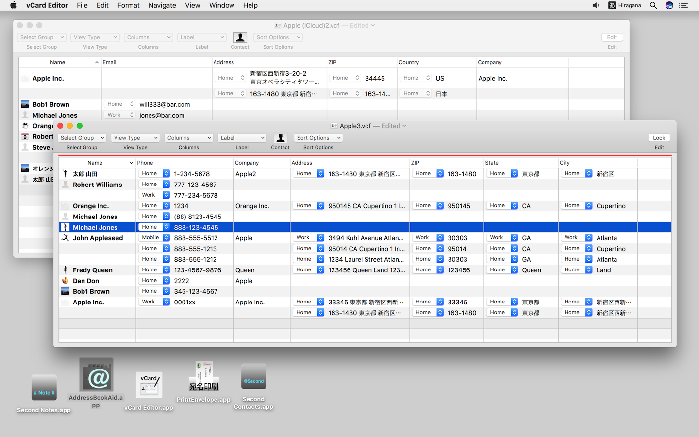Open the View menu
The width and height of the screenshot is (699, 437).
pyautogui.click(x=192, y=5)
